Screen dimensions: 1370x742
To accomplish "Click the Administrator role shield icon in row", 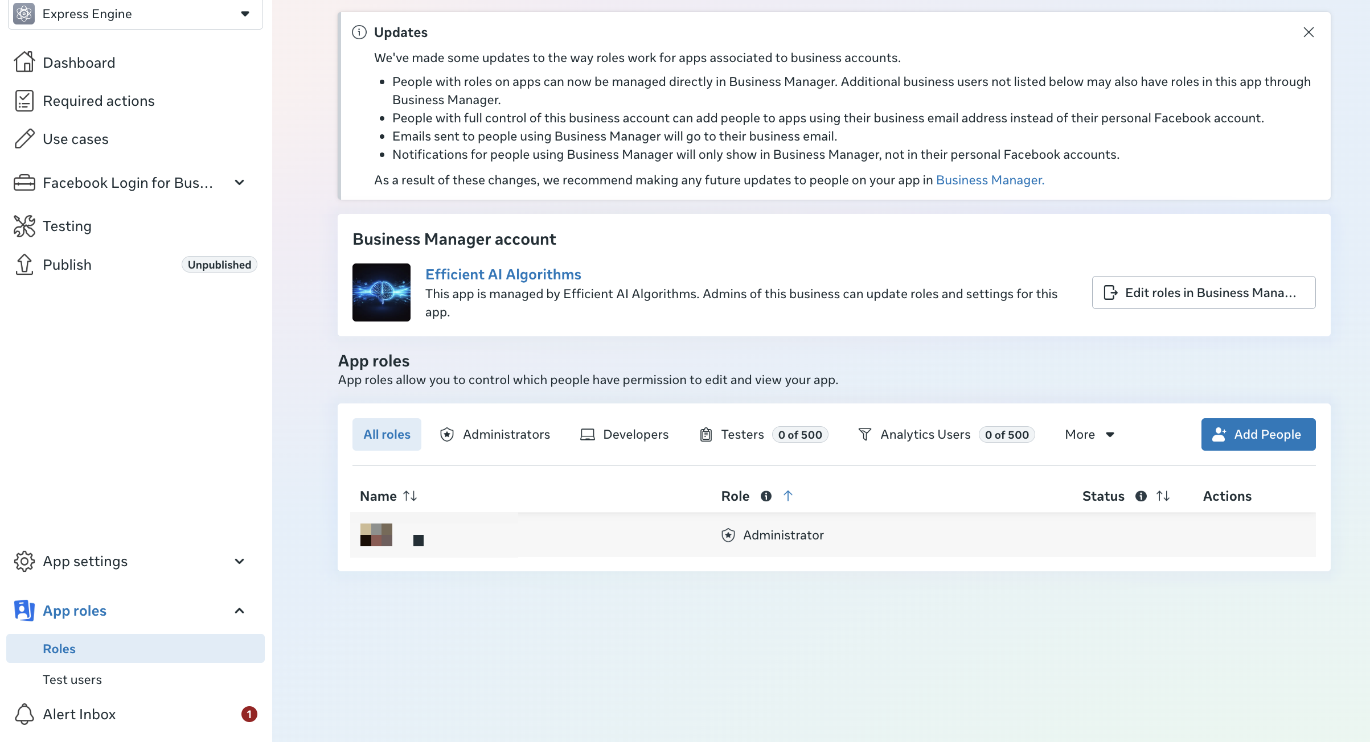I will pyautogui.click(x=728, y=535).
